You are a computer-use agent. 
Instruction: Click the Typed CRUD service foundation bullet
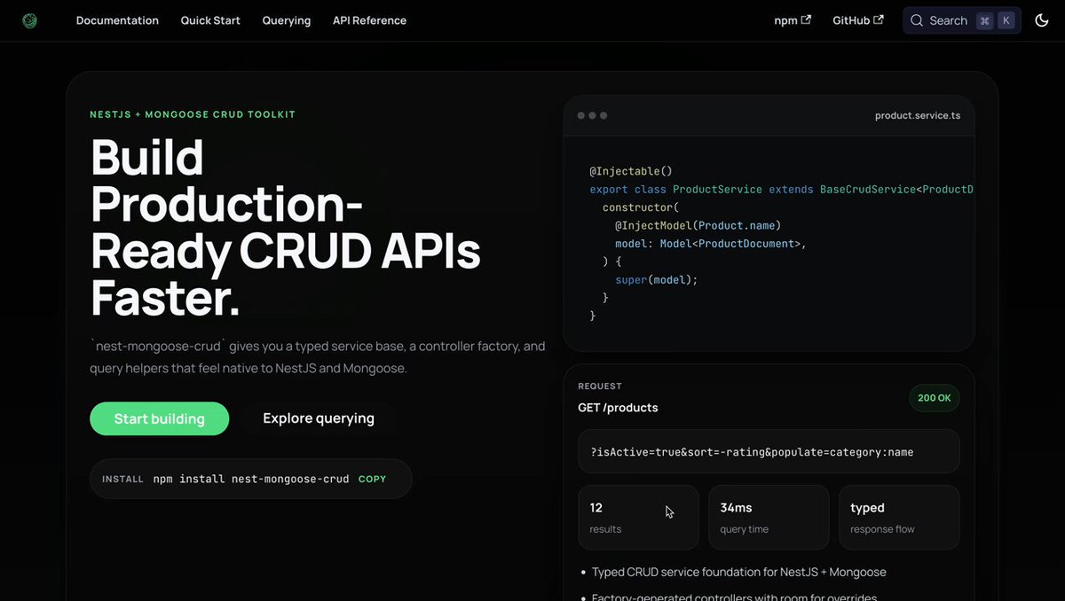click(739, 572)
